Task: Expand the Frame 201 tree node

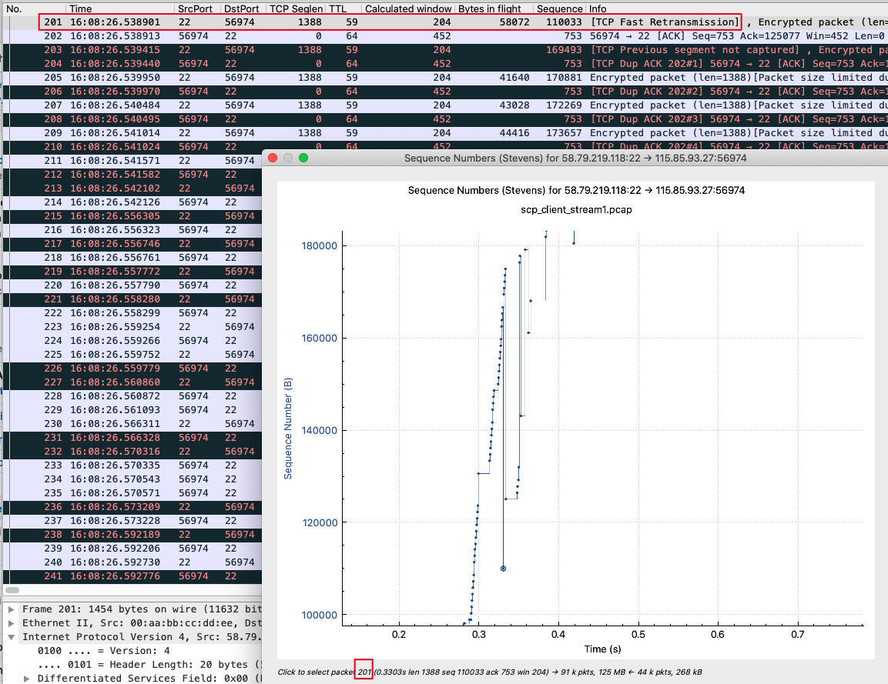Action: [x=12, y=609]
